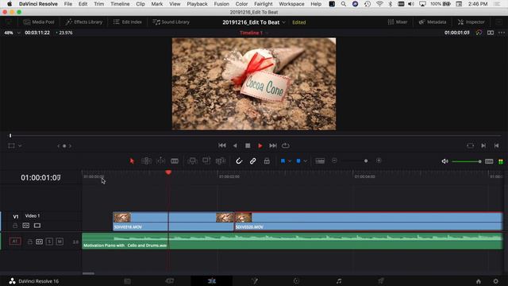The height and width of the screenshot is (286, 508).
Task: Open the Metadata panel
Action: coord(433,22)
